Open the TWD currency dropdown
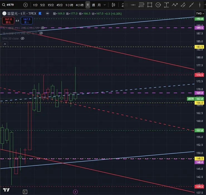The width and height of the screenshot is (206, 195). pos(200,14)
